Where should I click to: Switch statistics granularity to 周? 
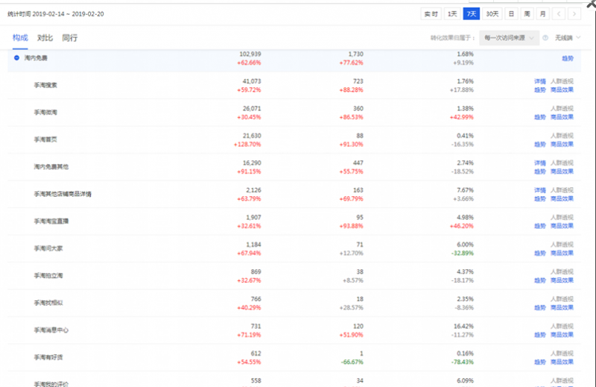point(527,14)
